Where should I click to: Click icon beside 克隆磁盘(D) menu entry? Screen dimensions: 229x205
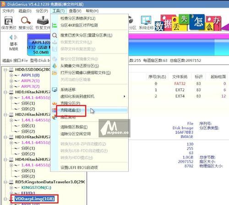click(x=54, y=110)
